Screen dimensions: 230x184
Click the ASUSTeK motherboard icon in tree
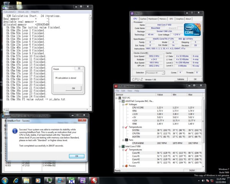(123, 101)
